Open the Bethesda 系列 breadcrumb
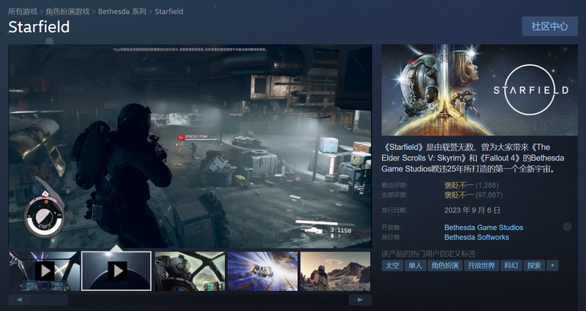 (x=122, y=11)
